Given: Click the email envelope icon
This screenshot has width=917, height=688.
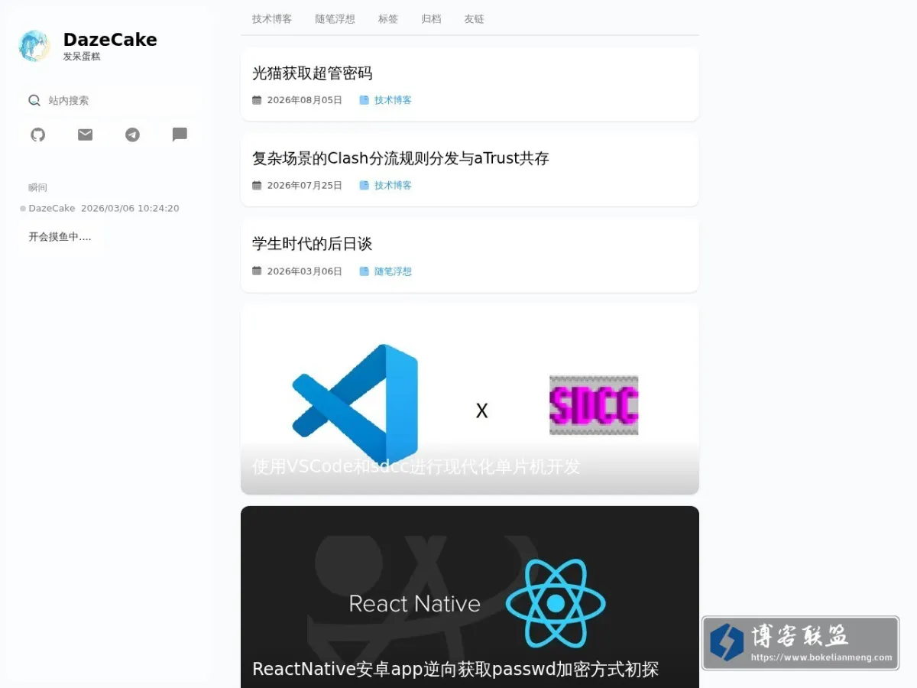Looking at the screenshot, I should pos(86,135).
